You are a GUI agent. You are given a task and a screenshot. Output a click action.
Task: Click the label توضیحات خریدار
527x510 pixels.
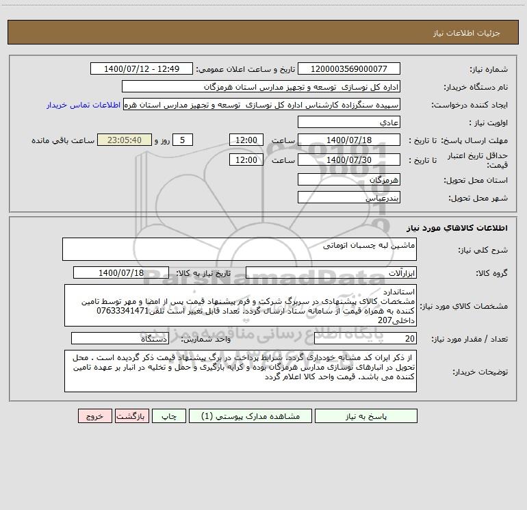tap(480, 372)
